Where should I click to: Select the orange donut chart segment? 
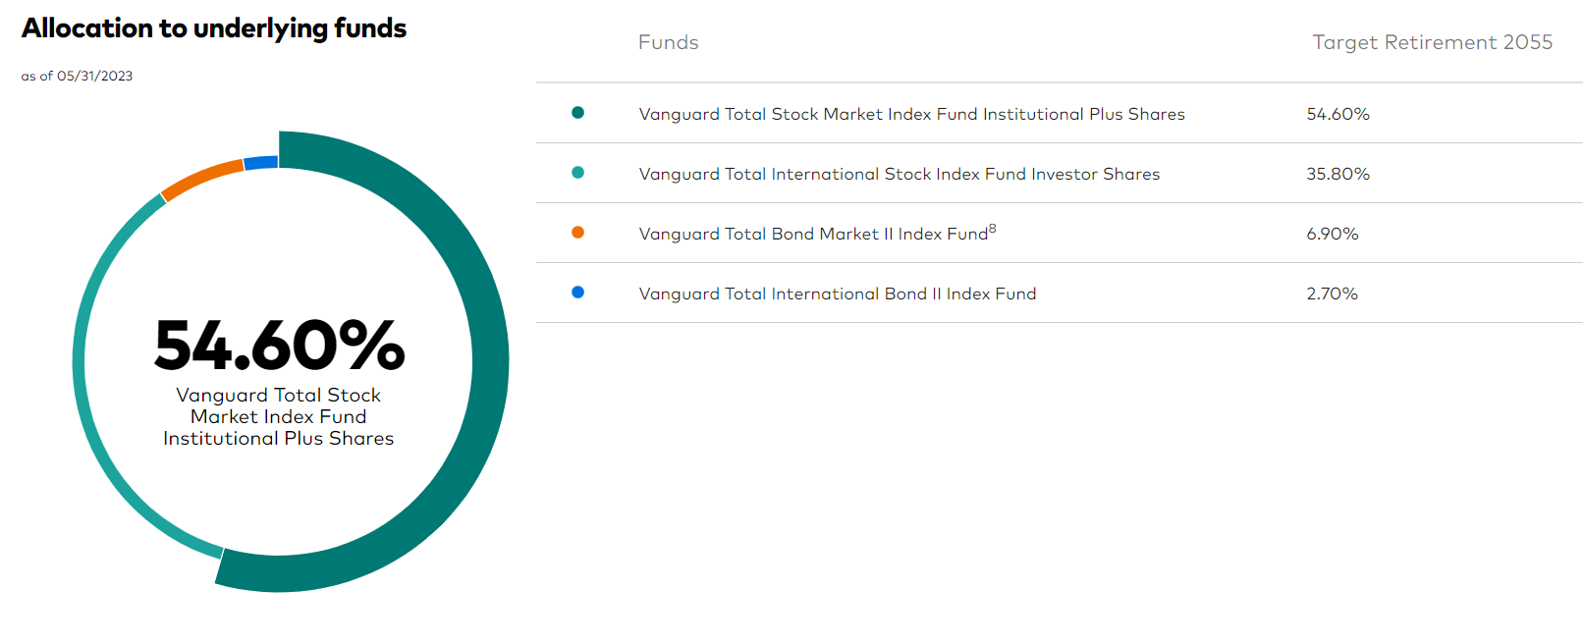pyautogui.click(x=199, y=179)
